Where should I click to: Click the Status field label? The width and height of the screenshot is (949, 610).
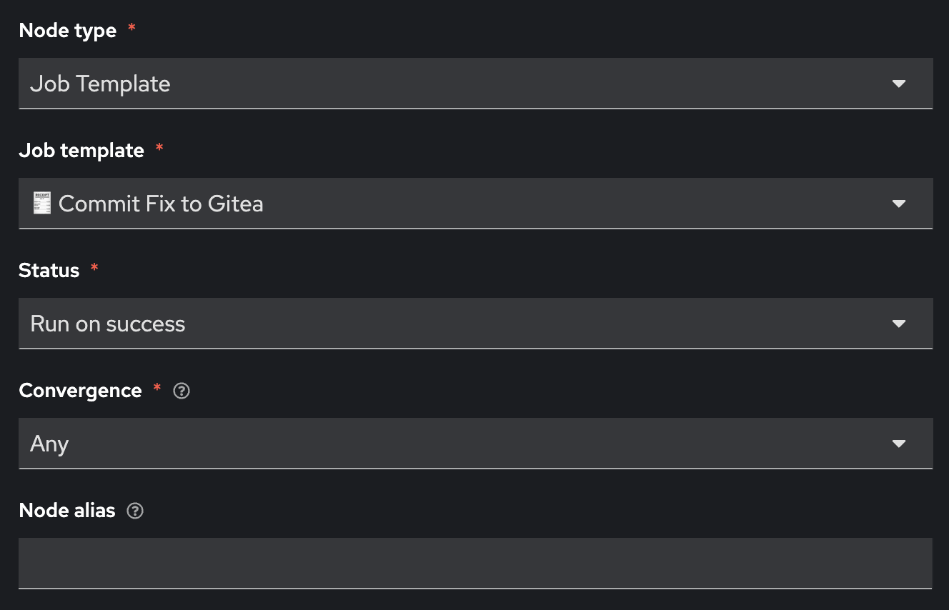pos(49,271)
